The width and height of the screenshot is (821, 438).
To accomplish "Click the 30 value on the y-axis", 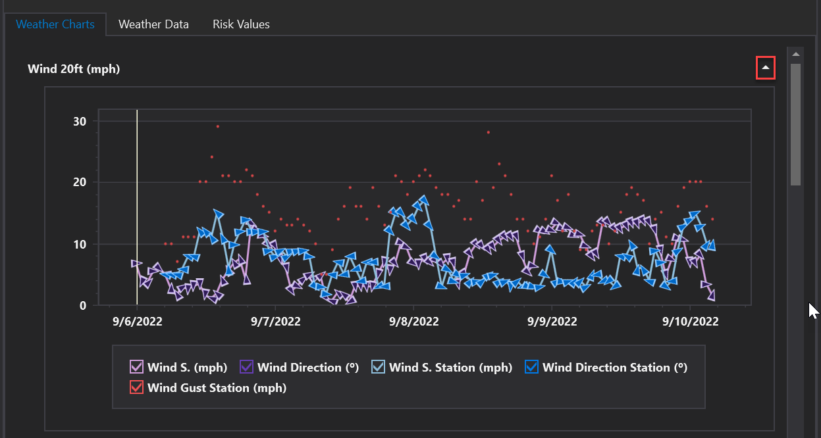I will [x=79, y=121].
